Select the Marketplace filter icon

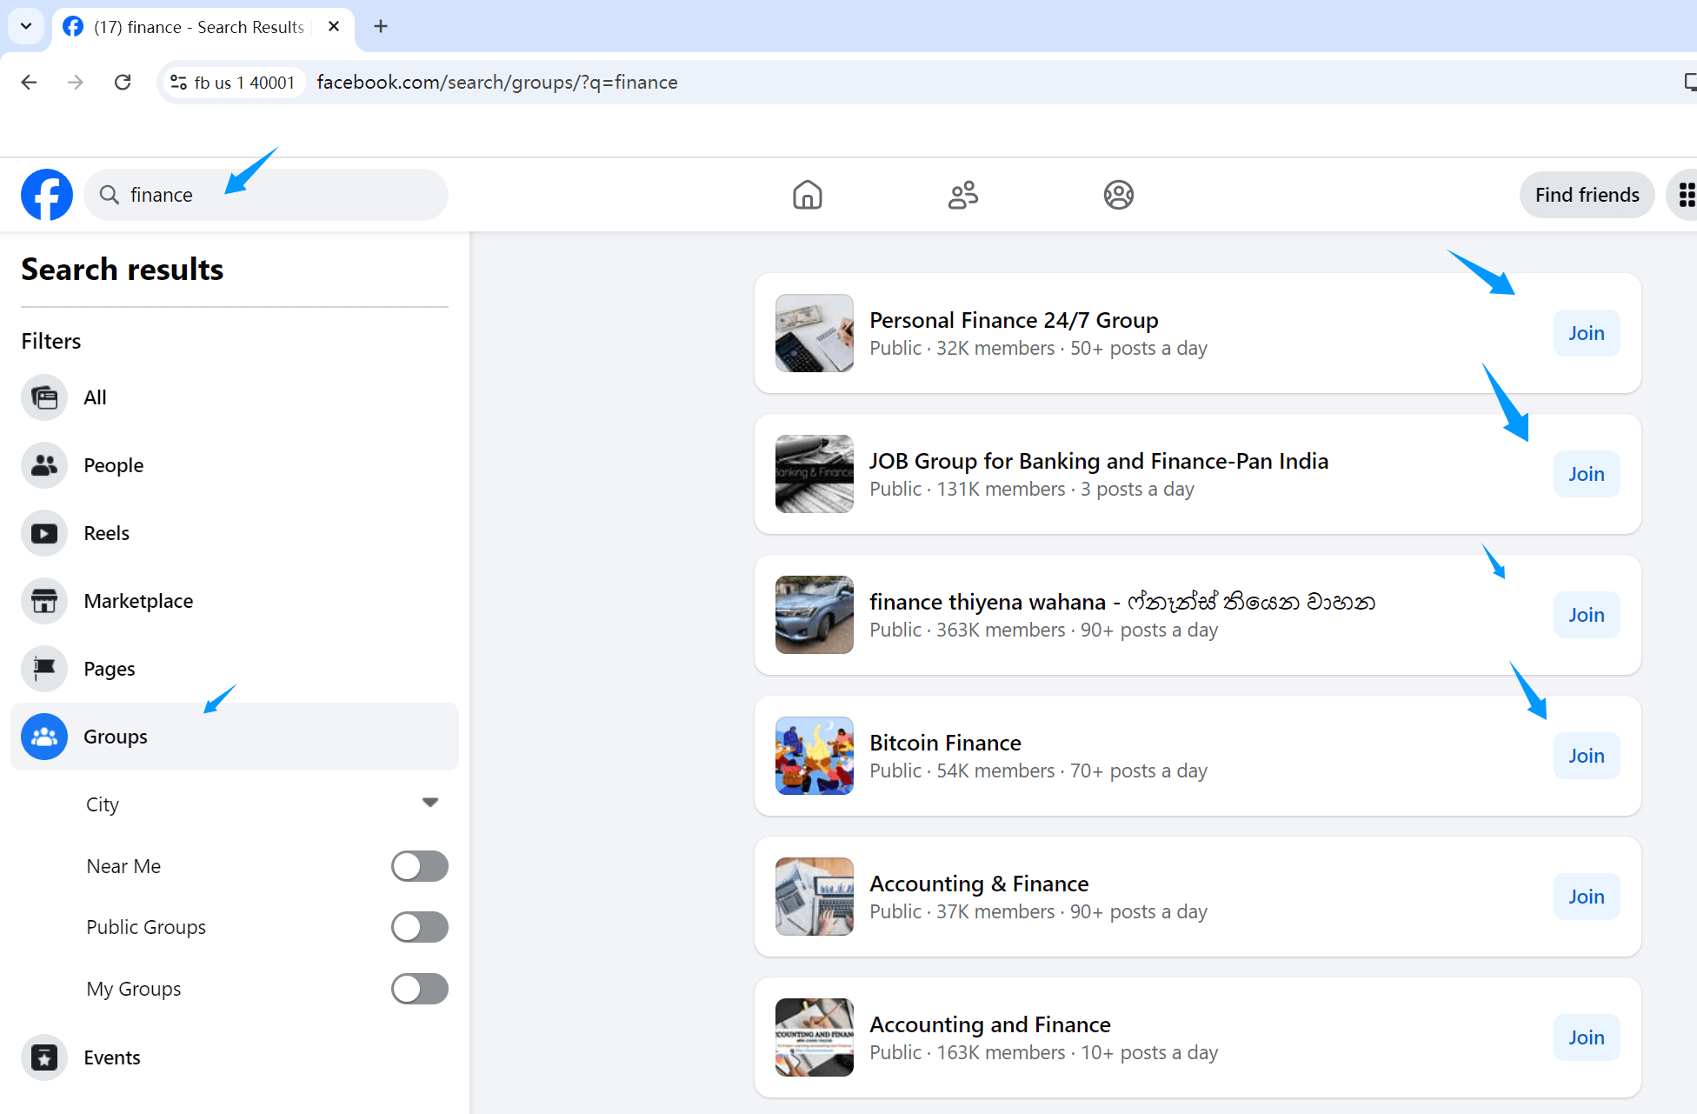coord(44,601)
